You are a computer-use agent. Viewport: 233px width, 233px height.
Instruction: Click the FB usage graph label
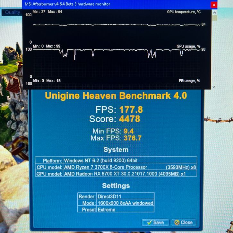(x=189, y=81)
